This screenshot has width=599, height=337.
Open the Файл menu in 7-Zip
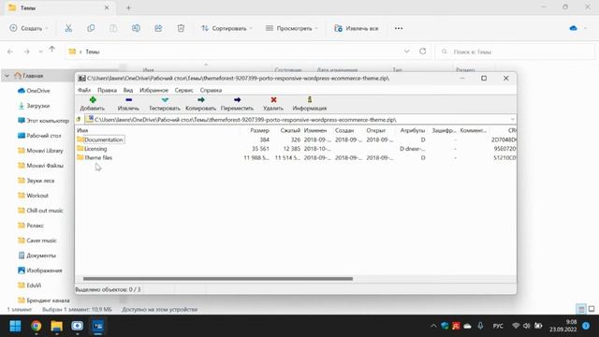click(84, 90)
